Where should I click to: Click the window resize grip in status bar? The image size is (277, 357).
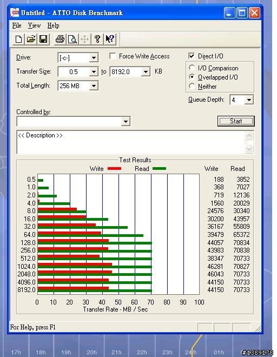click(258, 328)
